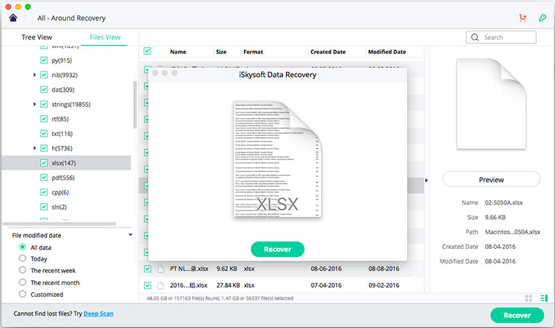Viewport: 555px width, 328px height.
Task: Toggle the py(915) checkbox
Action: coord(44,60)
